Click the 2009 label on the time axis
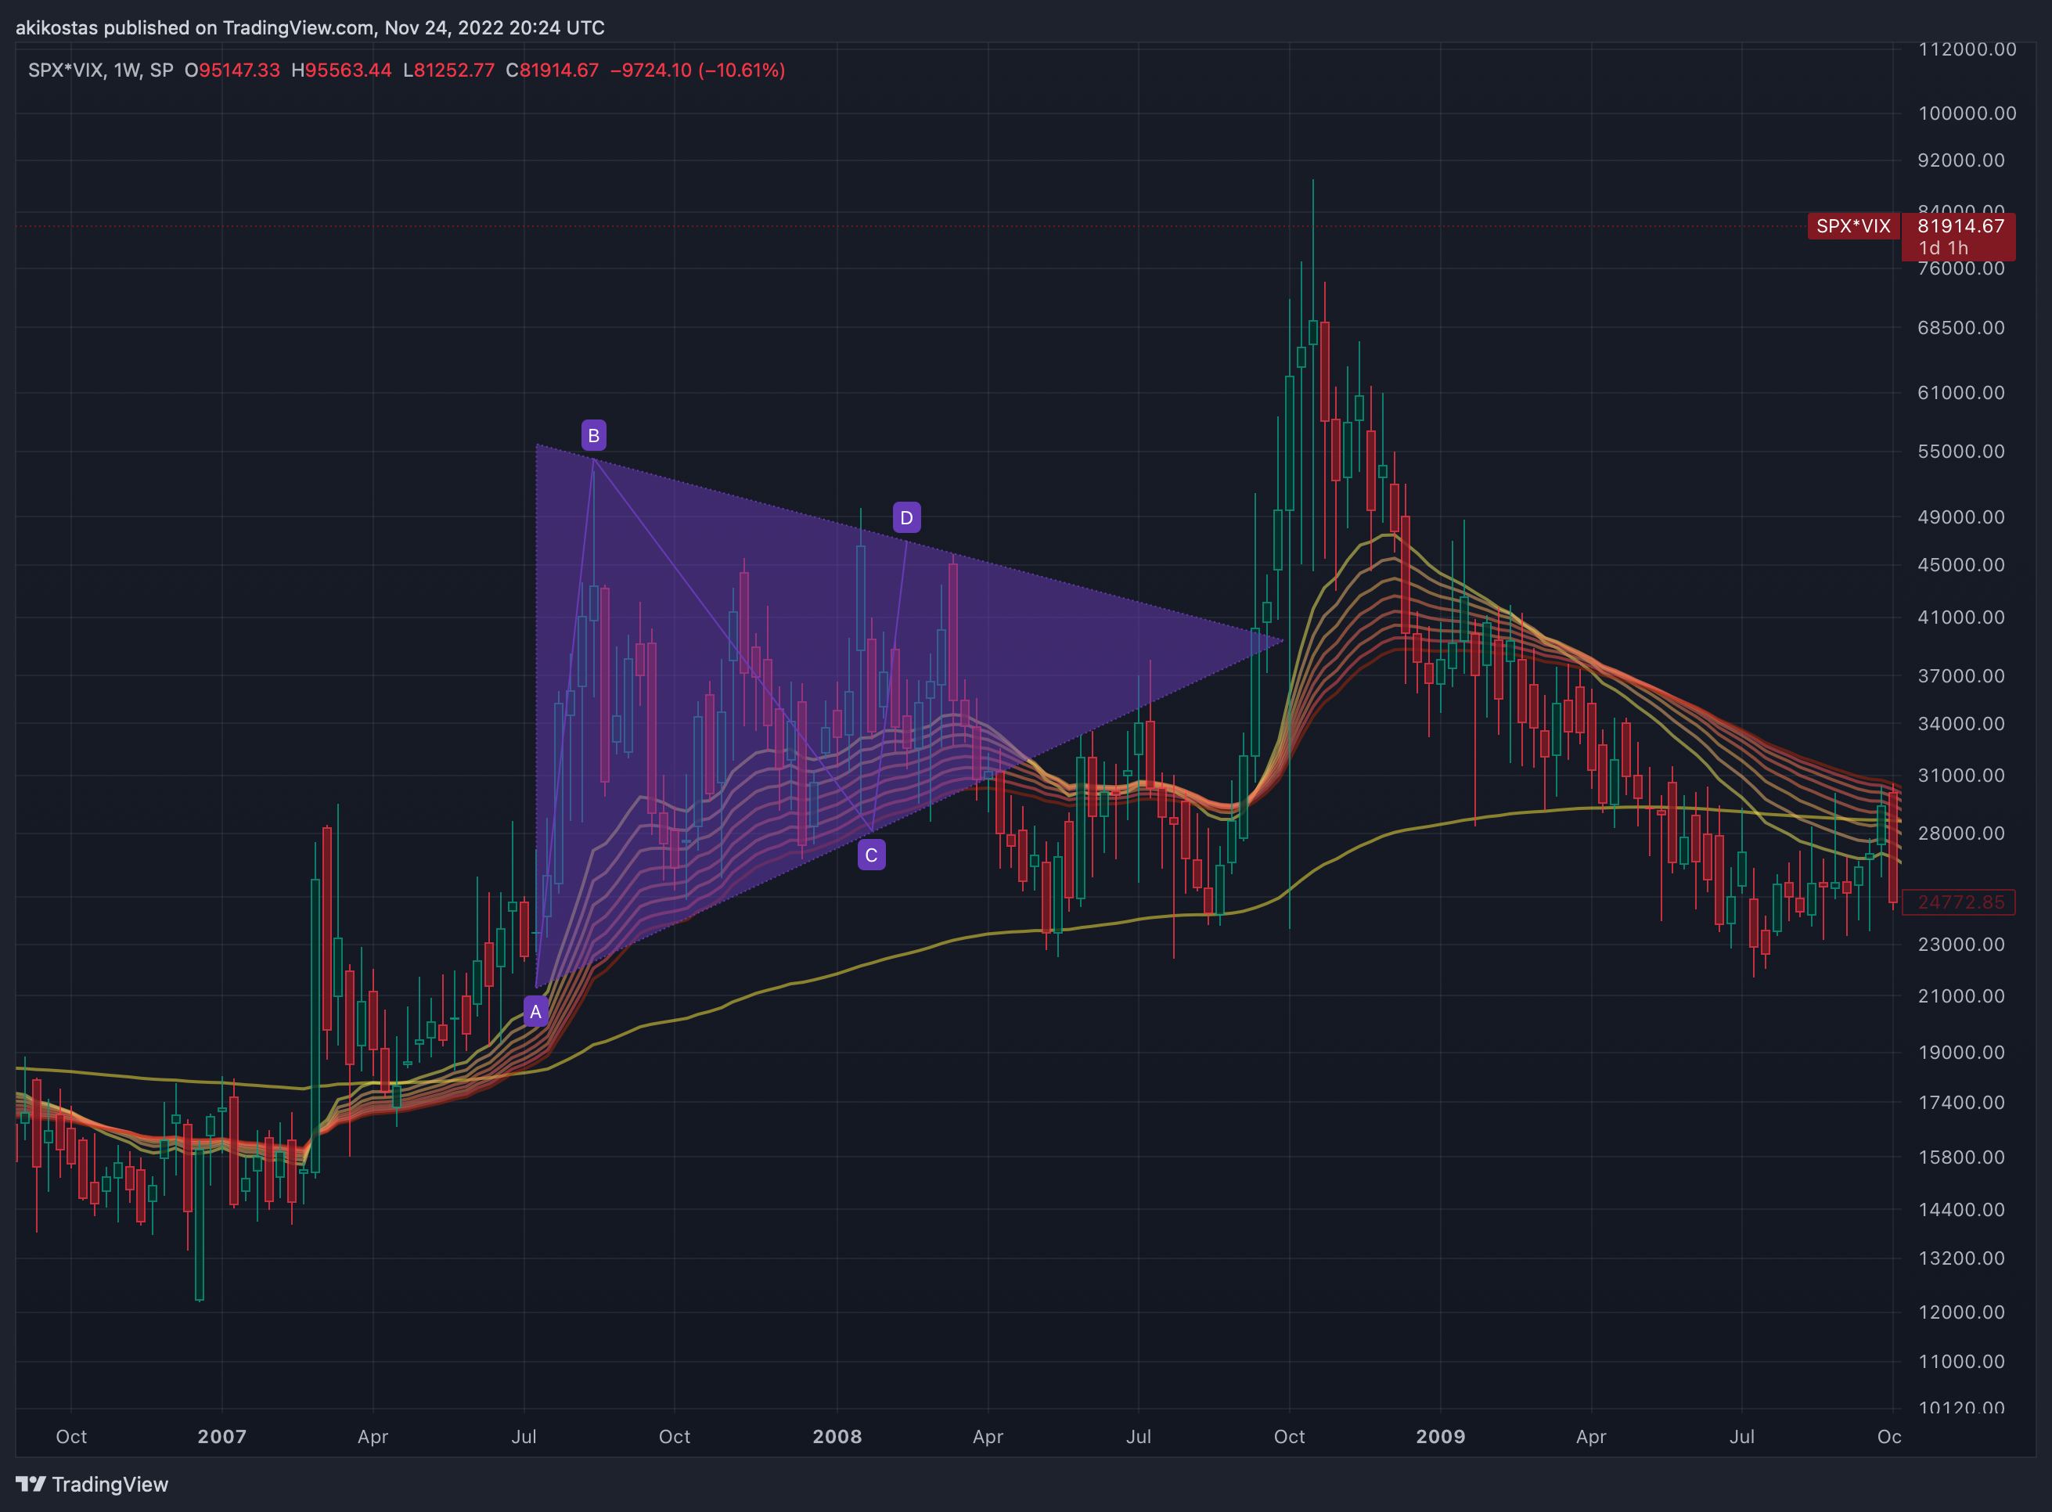Image resolution: width=2052 pixels, height=1512 pixels. click(1441, 1436)
